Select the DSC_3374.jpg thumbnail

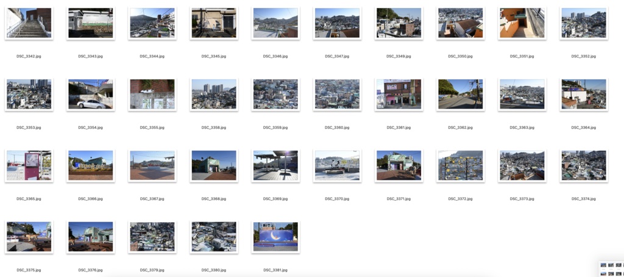click(584, 165)
